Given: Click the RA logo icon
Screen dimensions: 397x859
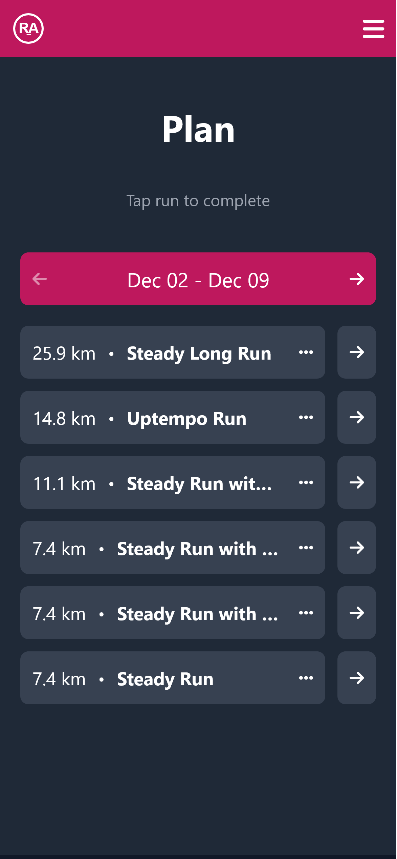Looking at the screenshot, I should tap(28, 28).
